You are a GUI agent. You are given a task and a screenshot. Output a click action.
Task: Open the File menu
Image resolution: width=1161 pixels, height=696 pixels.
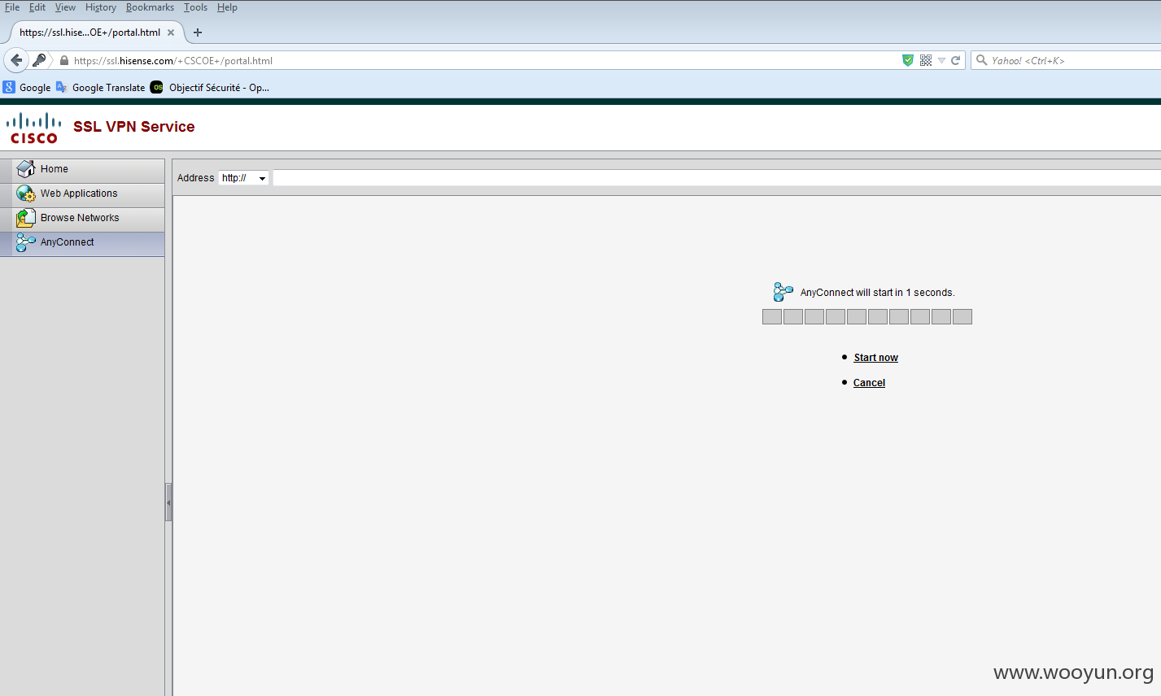12,7
